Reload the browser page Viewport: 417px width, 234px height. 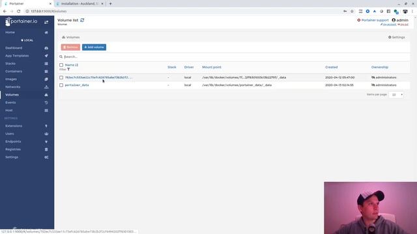pyautogui.click(x=19, y=12)
